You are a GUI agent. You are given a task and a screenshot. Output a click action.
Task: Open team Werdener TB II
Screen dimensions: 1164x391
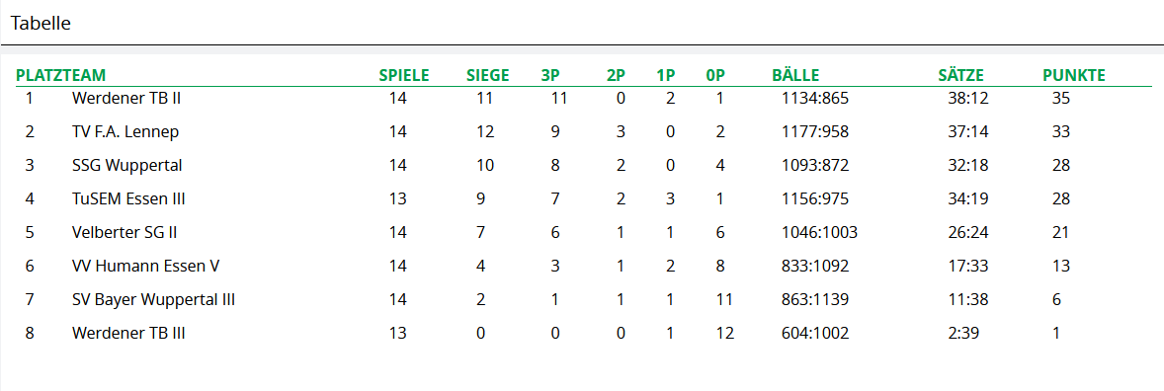(x=126, y=98)
